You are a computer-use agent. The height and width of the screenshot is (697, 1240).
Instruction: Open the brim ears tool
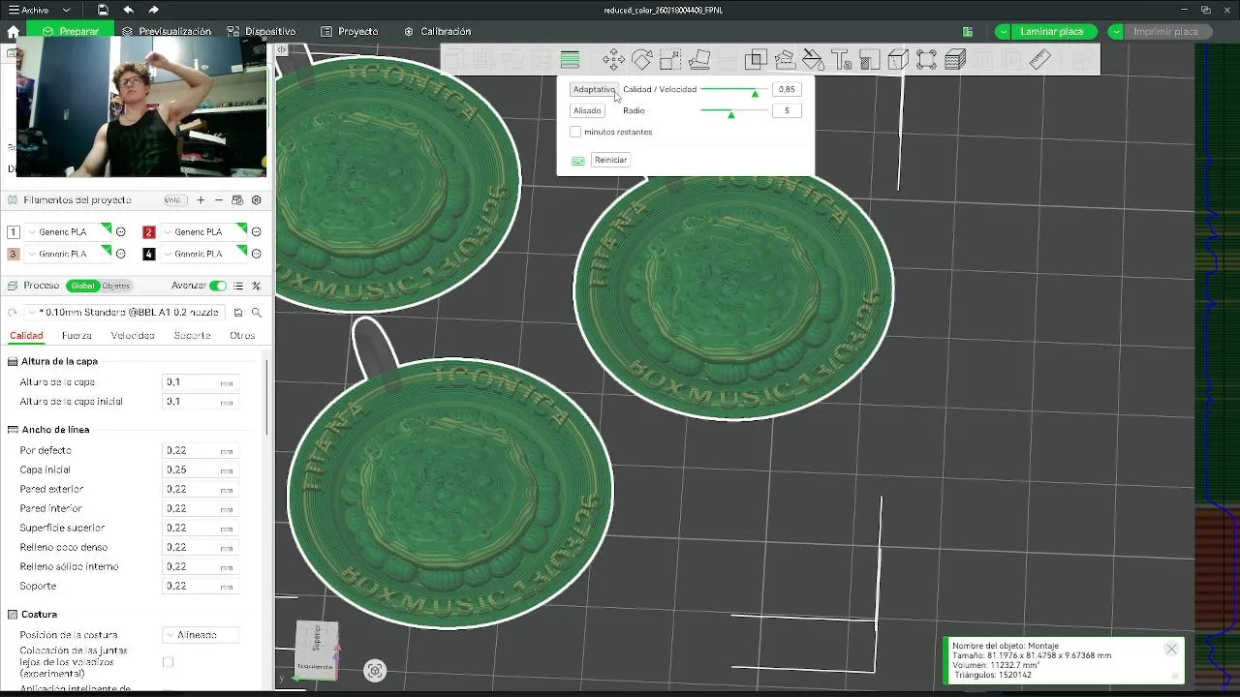pyautogui.click(x=926, y=60)
